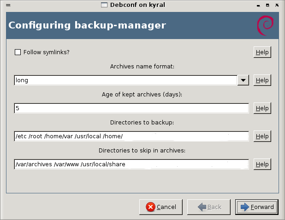Viewport: 285px width, 220px height.
Task: Open Help for Archives name format
Action: [262, 80]
